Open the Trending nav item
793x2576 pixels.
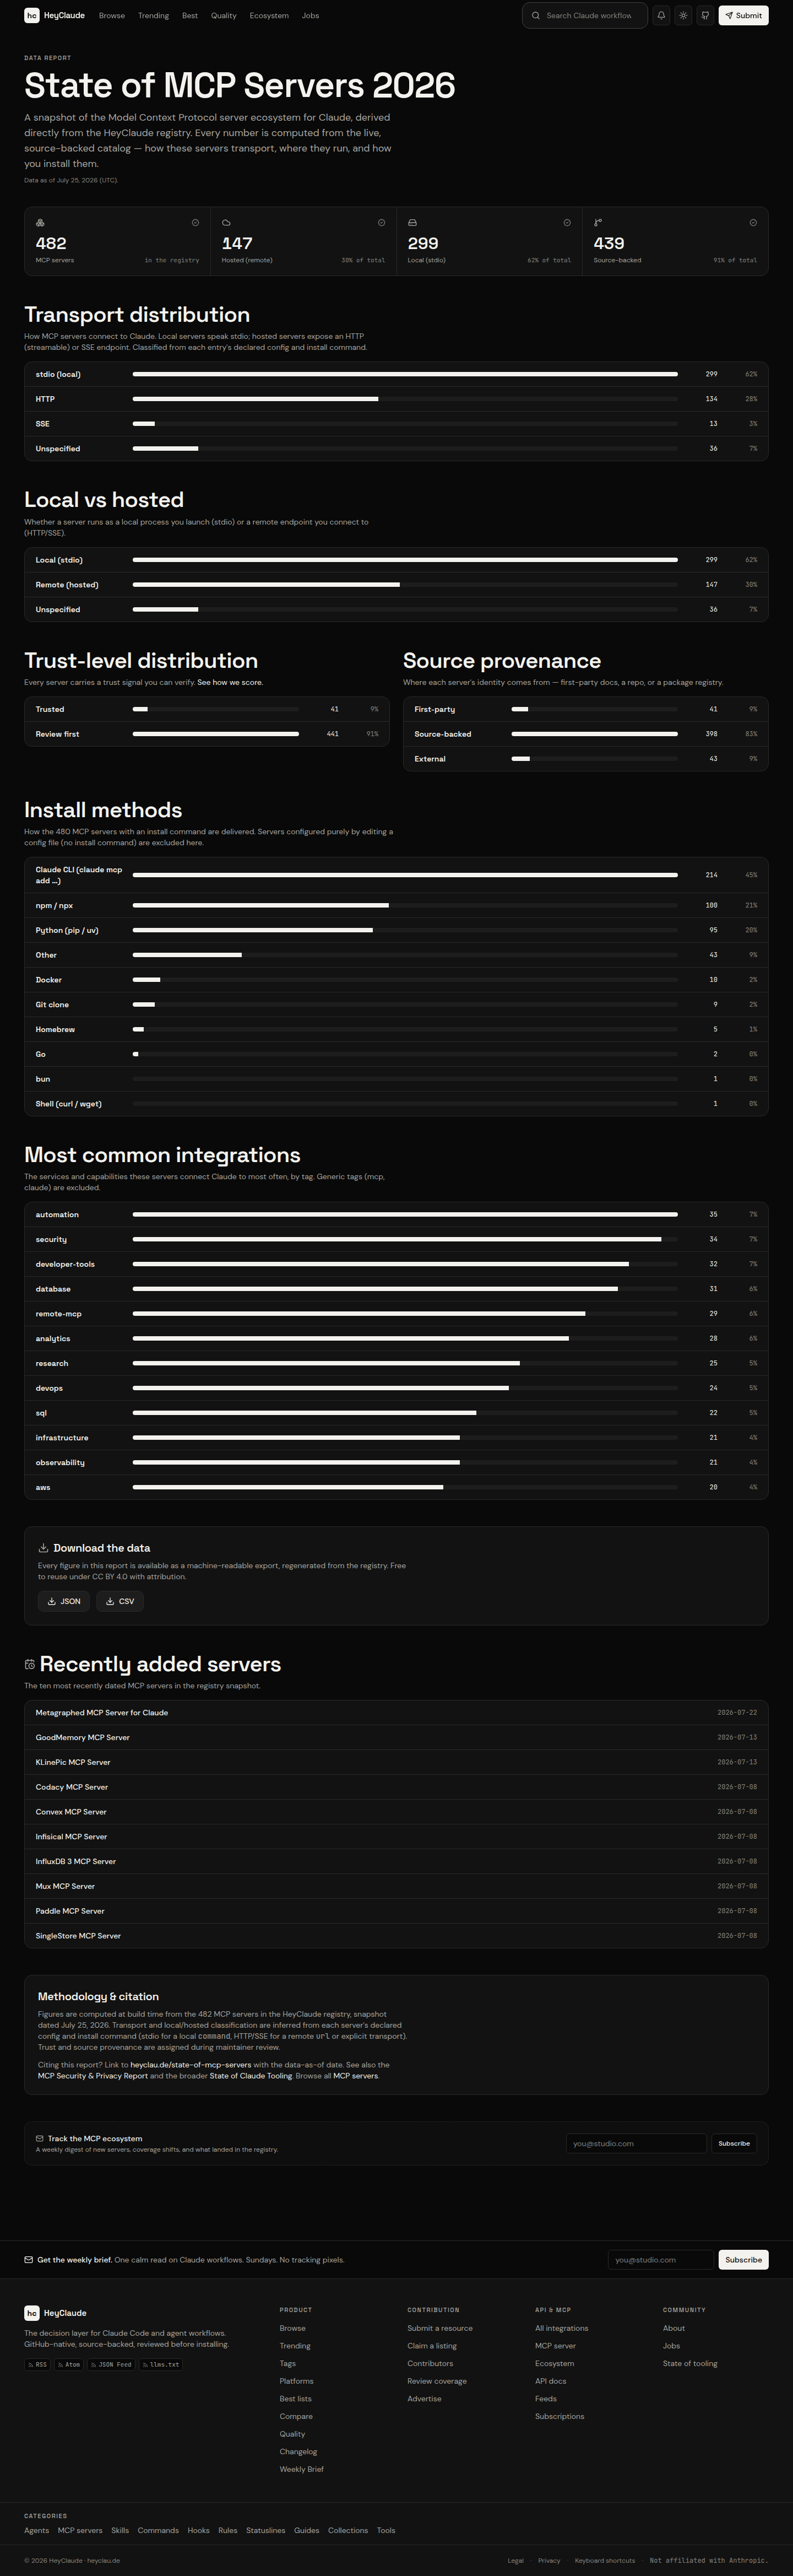click(x=153, y=16)
